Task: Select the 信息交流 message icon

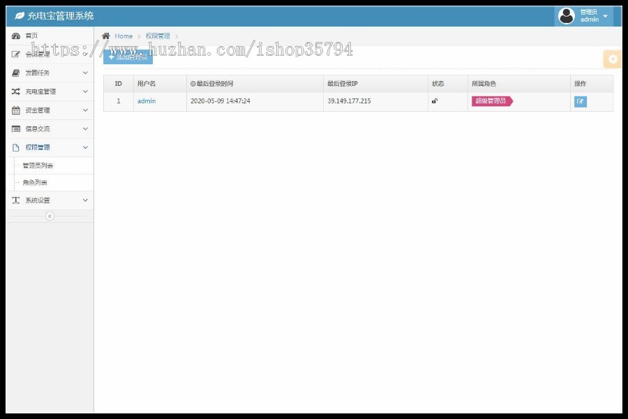Action: coord(16,128)
